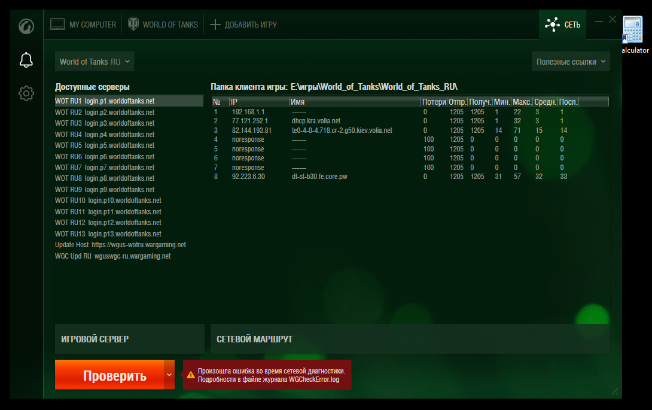
Task: Minimize the Wargaming window
Action: pyautogui.click(x=599, y=21)
